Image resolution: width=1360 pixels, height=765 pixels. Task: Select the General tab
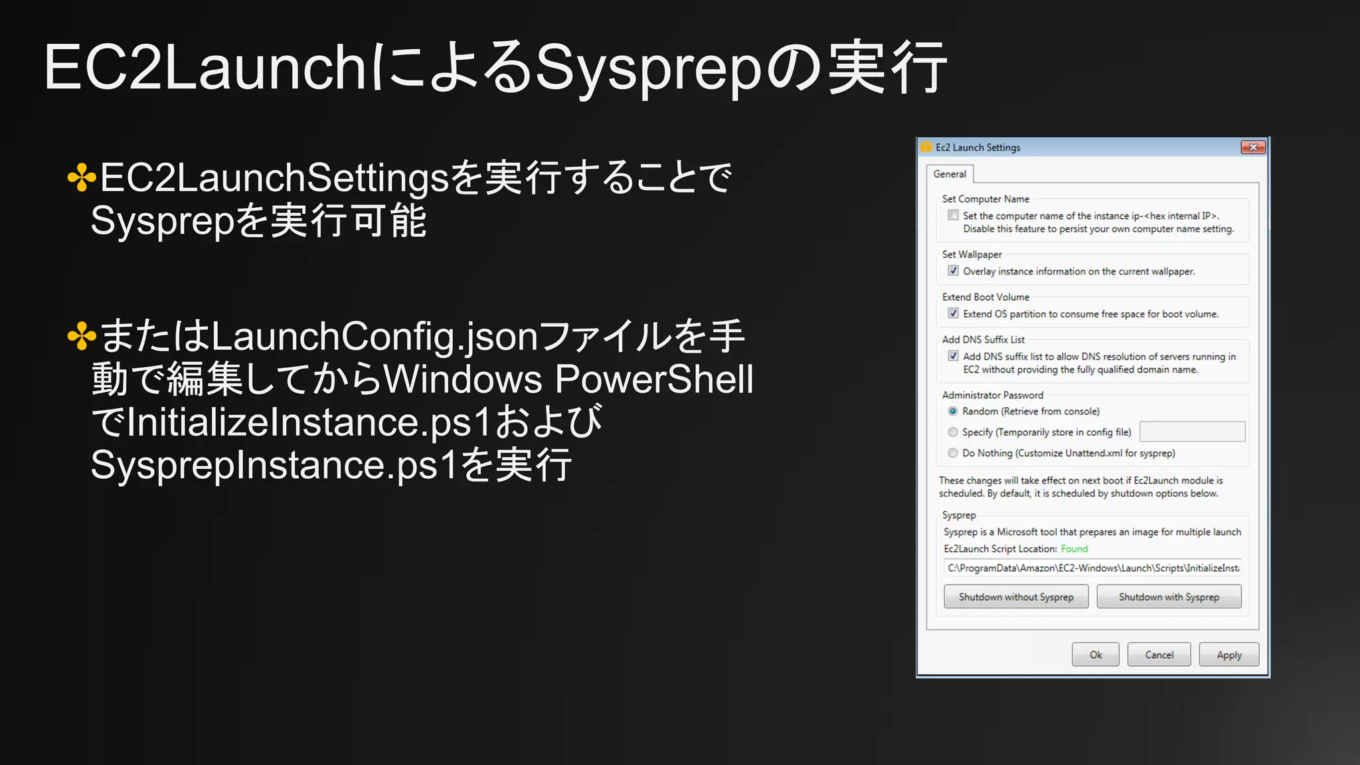click(950, 174)
